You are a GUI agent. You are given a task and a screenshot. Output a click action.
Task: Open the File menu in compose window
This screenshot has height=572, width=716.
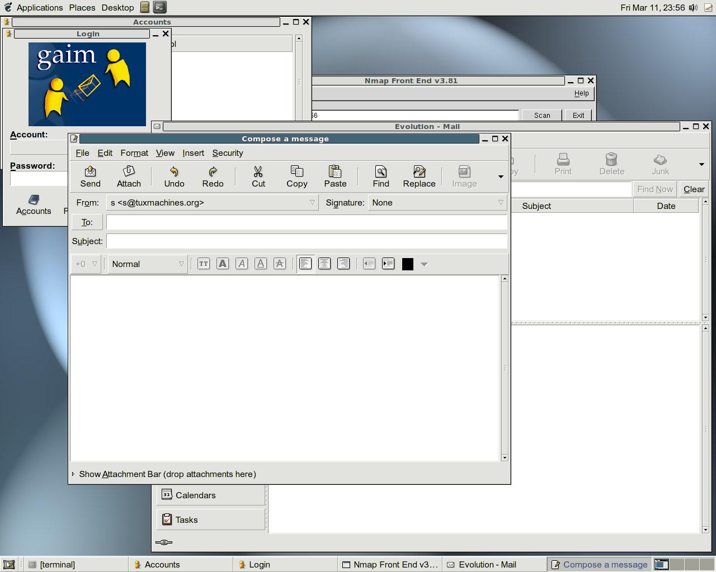tap(82, 153)
